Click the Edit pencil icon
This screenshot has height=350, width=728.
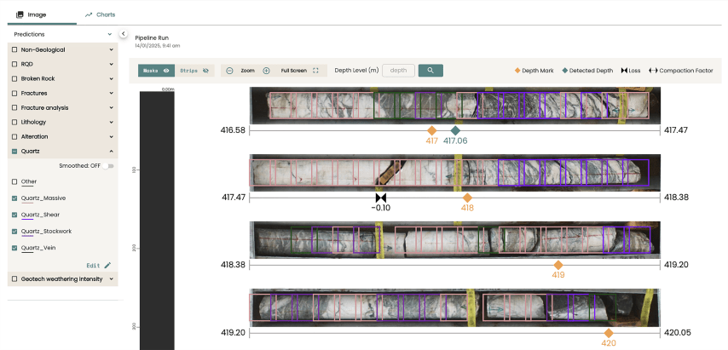(x=107, y=265)
